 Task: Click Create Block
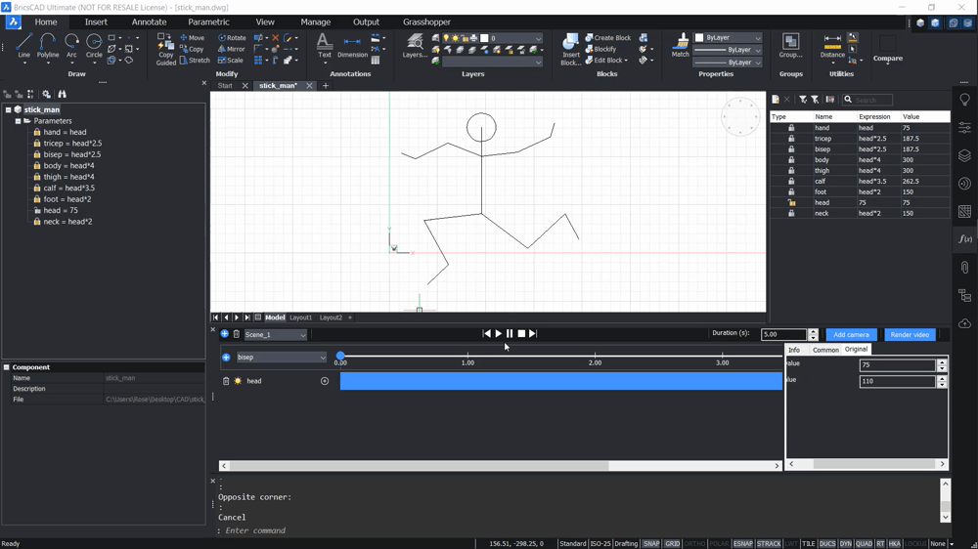(608, 37)
